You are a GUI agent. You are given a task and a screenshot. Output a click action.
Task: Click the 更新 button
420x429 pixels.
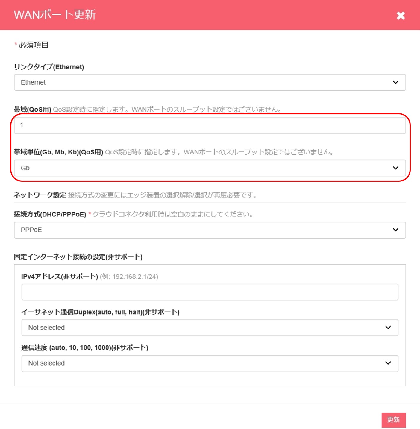pos(393,420)
